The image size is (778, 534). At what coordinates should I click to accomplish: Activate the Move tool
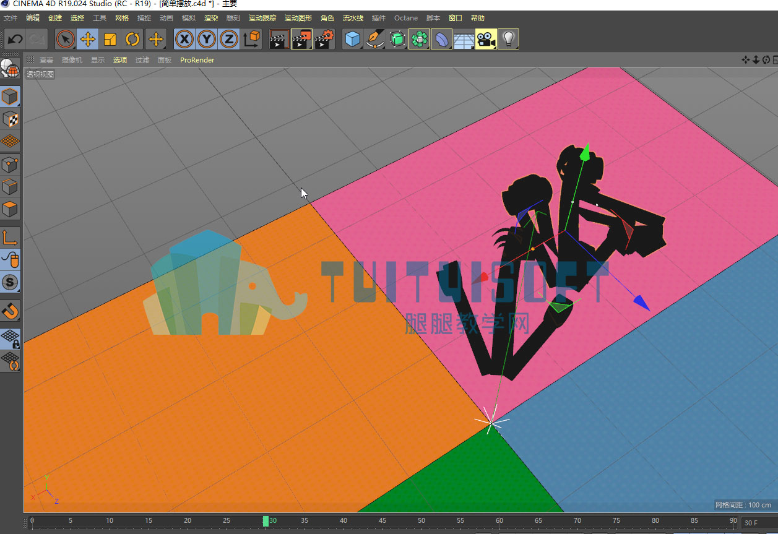coord(88,40)
